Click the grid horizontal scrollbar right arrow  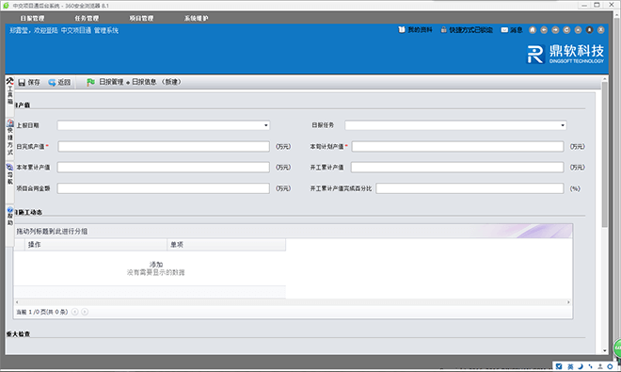point(568,302)
